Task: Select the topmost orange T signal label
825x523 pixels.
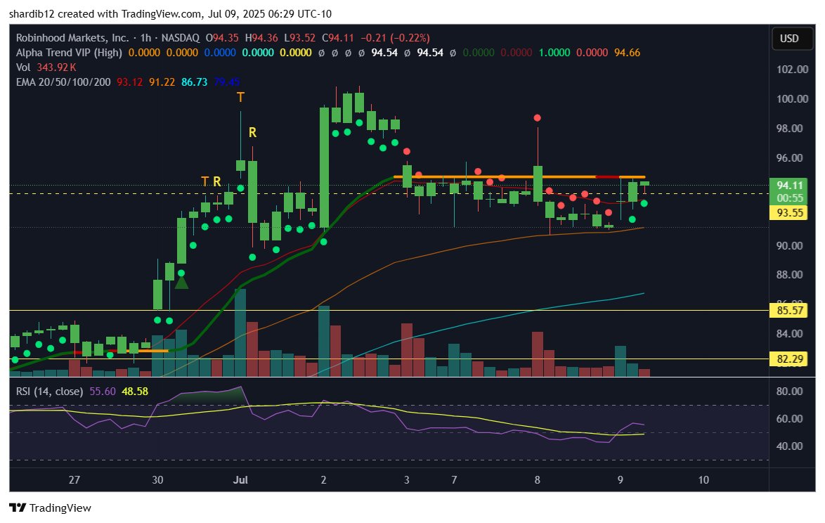Action: [x=240, y=97]
